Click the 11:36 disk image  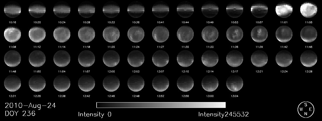[x=235, y=34]
